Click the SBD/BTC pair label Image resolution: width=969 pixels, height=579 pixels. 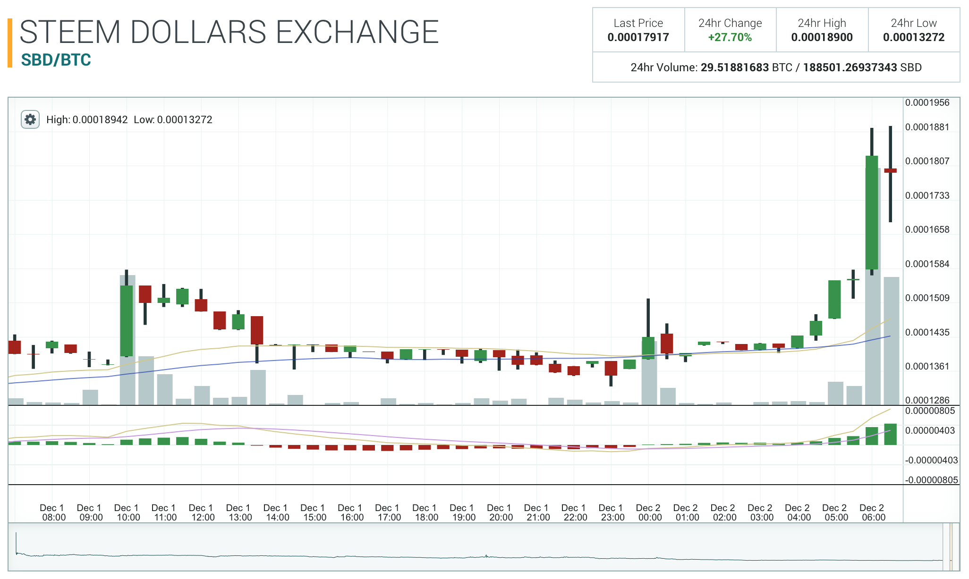click(x=56, y=60)
